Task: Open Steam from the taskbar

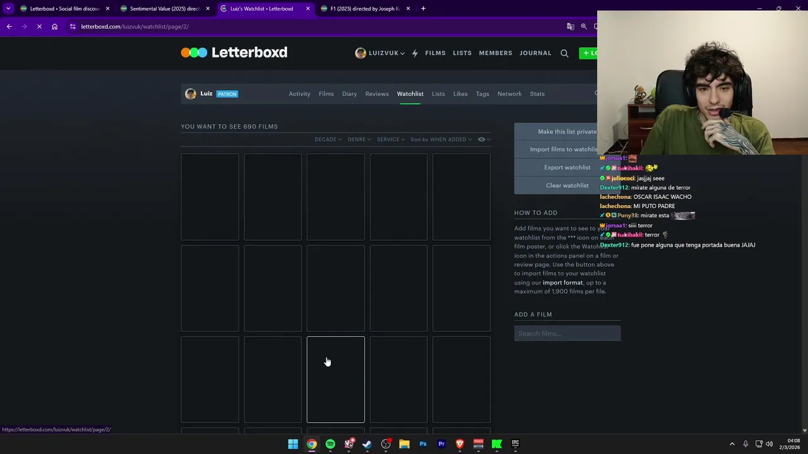Action: pyautogui.click(x=367, y=444)
